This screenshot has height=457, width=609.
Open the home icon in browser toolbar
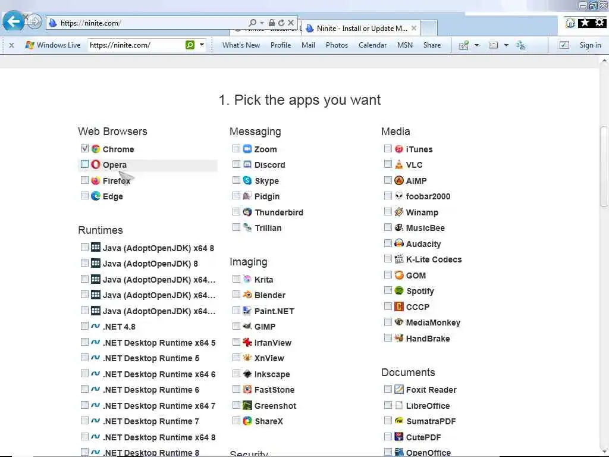pyautogui.click(x=570, y=23)
